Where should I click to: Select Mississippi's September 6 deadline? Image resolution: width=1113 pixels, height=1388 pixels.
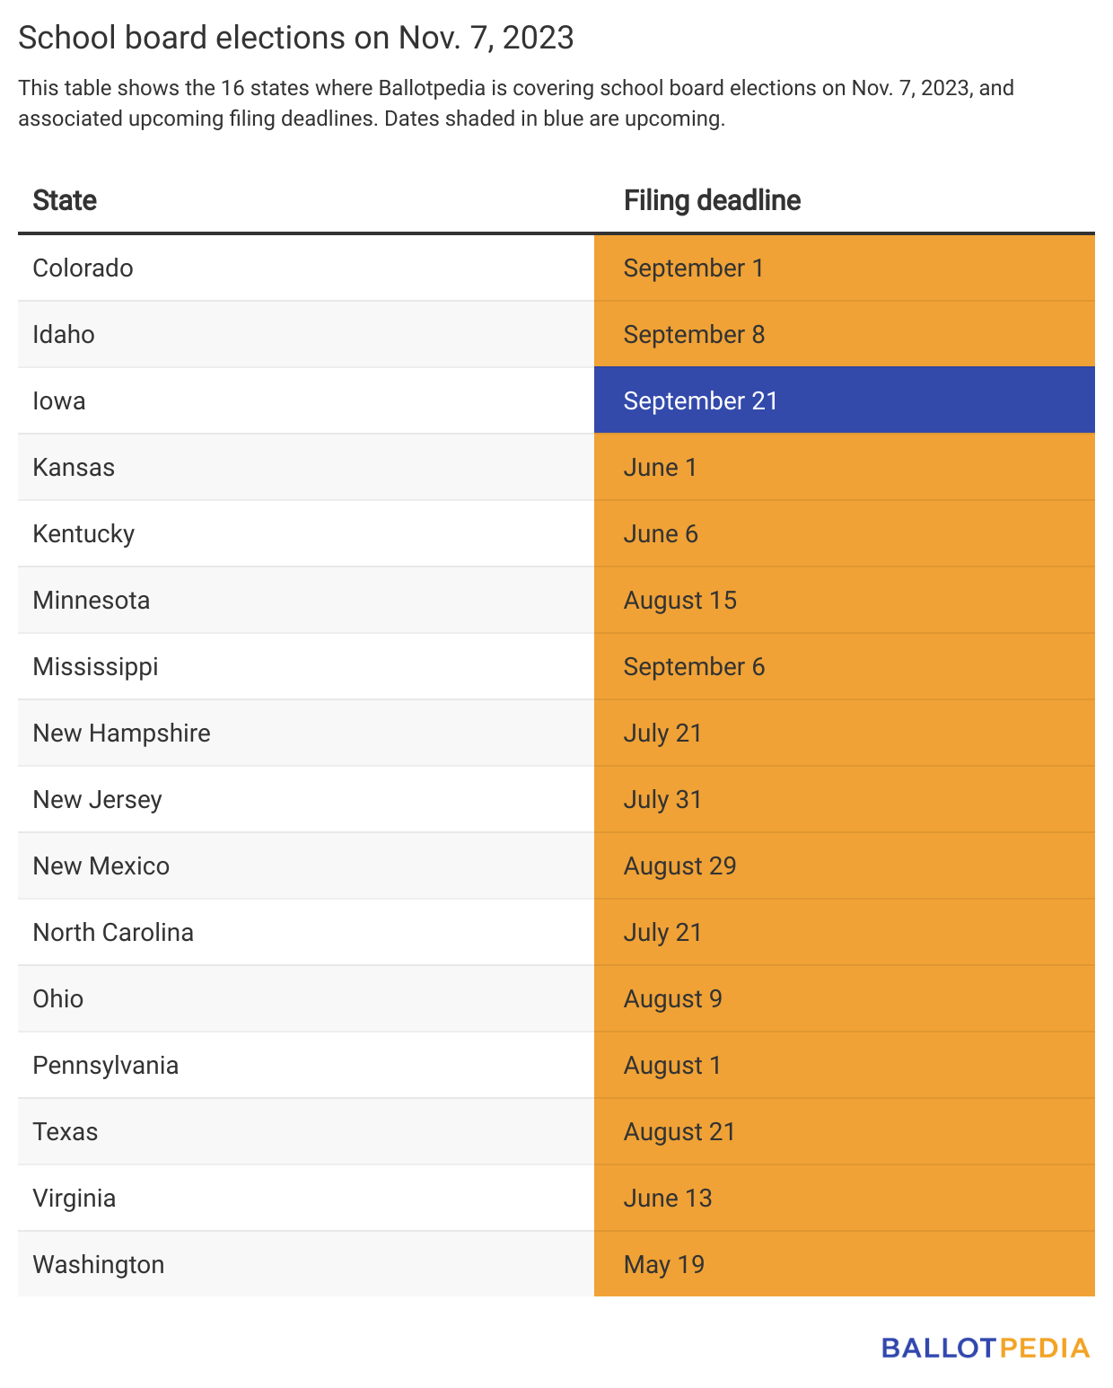pos(694,666)
